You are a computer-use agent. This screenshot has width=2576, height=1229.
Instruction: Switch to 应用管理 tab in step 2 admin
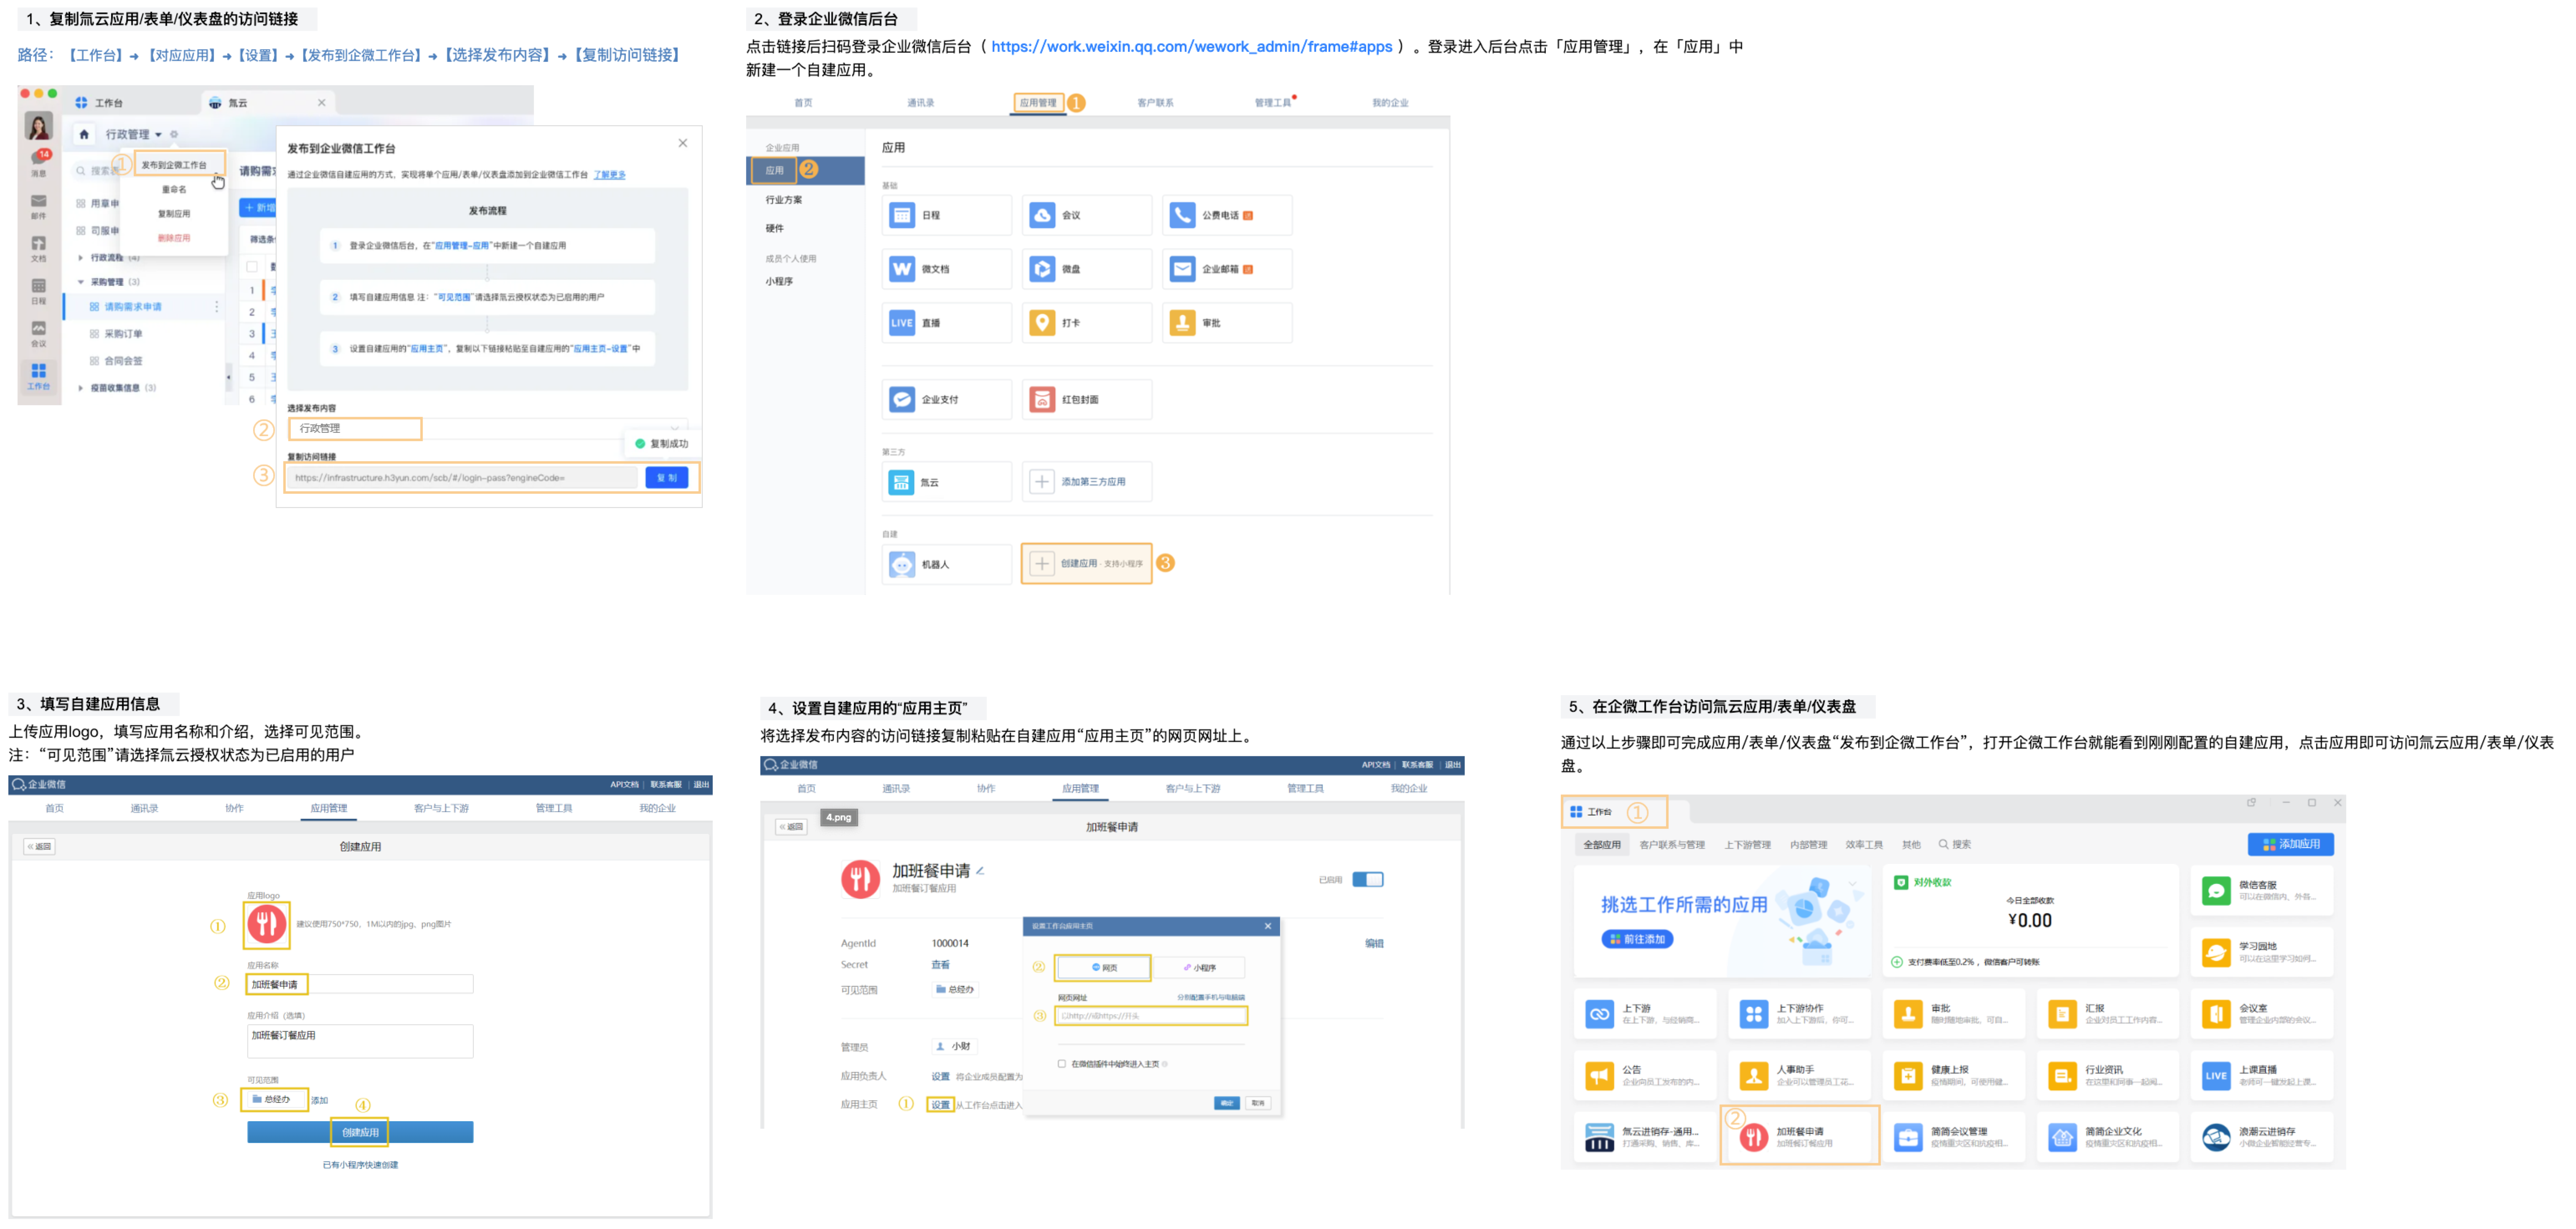click(1038, 103)
